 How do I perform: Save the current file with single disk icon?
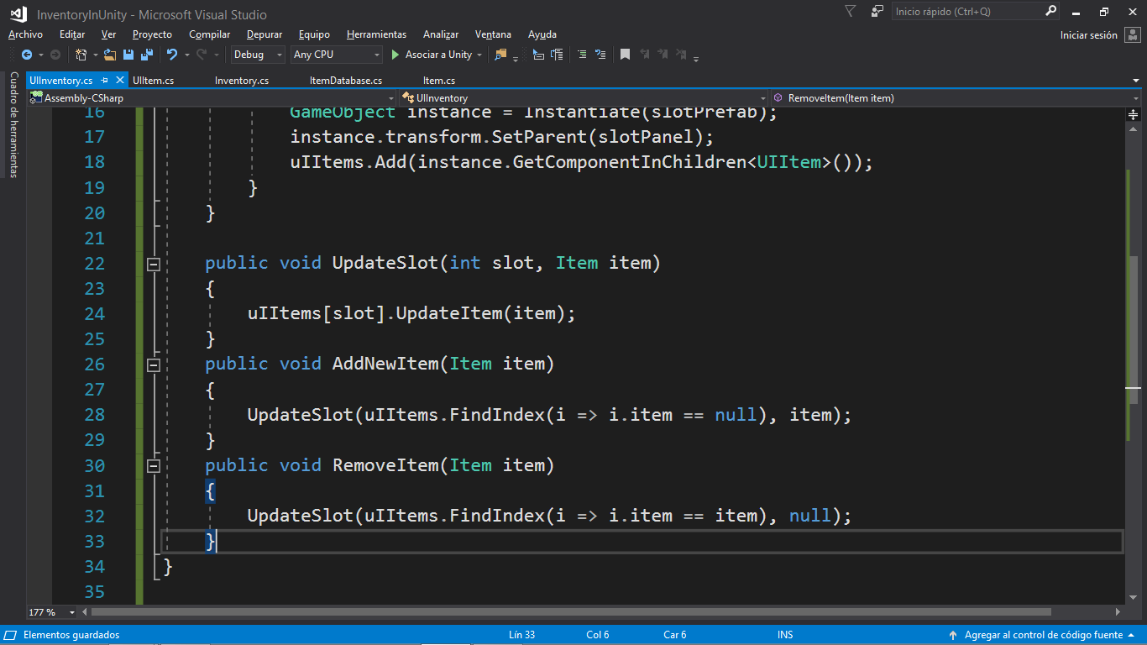(x=128, y=55)
